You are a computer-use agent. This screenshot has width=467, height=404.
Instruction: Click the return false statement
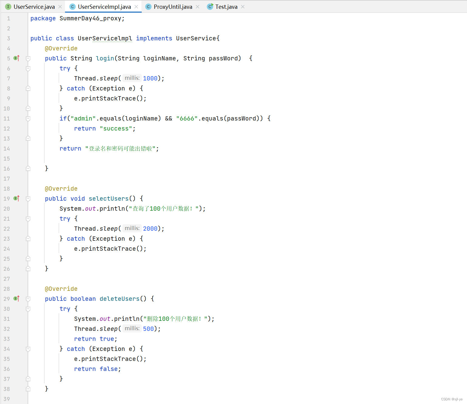tap(97, 369)
